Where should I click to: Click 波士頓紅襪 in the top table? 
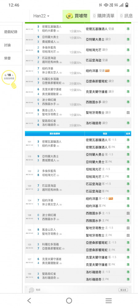tap(49, 100)
